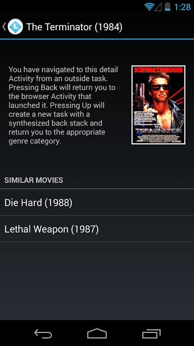The image size is (194, 346).
Task: Tap the Wi-Fi status icon
Action: pyautogui.click(x=149, y=7)
